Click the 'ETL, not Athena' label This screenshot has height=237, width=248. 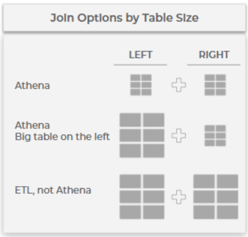pyautogui.click(x=53, y=190)
